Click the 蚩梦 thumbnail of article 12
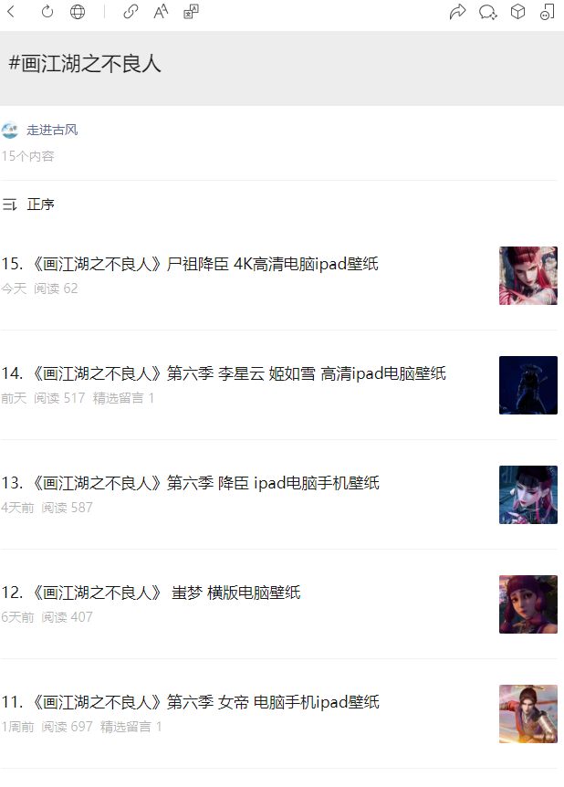Viewport: 564px width, 787px height. 527,604
